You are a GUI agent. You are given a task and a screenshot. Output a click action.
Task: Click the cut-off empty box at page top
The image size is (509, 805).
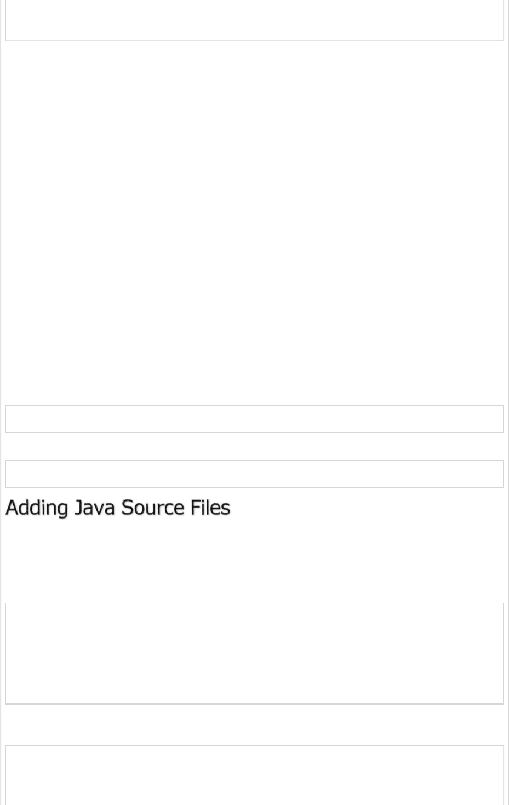254,20
